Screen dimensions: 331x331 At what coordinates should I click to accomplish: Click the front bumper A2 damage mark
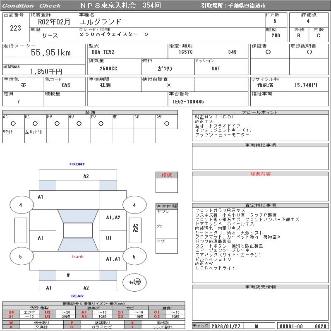point(86,176)
